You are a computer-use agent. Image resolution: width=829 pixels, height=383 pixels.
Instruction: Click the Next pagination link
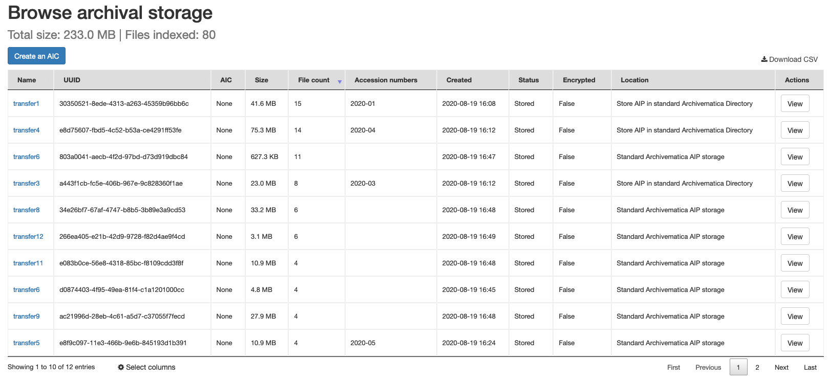pos(781,367)
